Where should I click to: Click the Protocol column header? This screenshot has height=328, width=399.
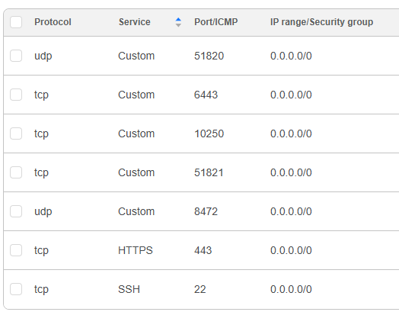click(x=53, y=22)
